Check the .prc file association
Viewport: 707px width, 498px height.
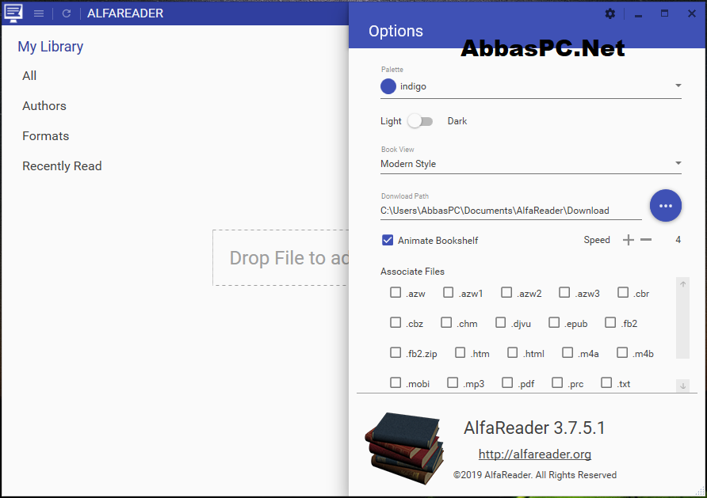[x=557, y=382]
